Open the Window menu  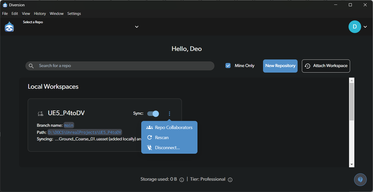pyautogui.click(x=56, y=14)
